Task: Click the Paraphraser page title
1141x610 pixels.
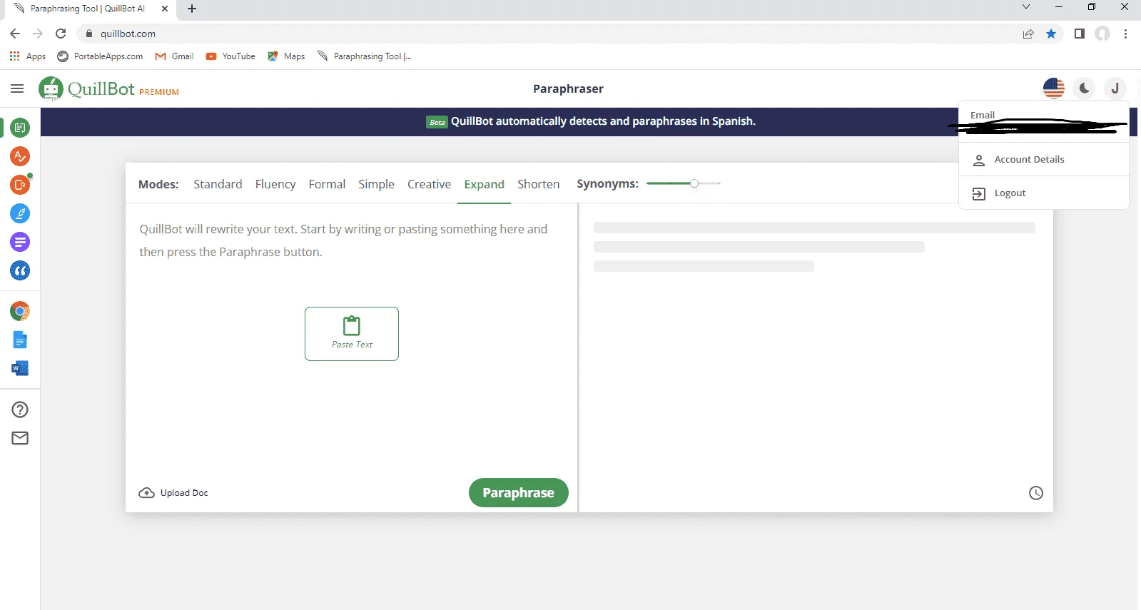Action: [x=568, y=88]
